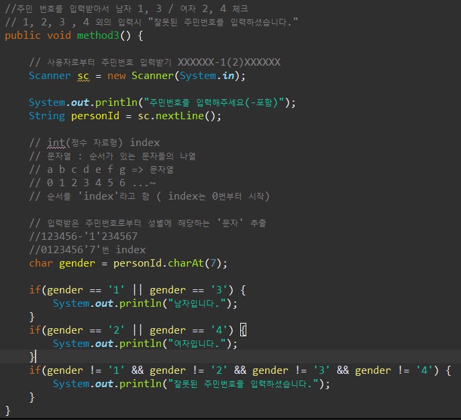Click the underlined int word in comment
Viewport: 461px width, 420px height.
pos(56,143)
